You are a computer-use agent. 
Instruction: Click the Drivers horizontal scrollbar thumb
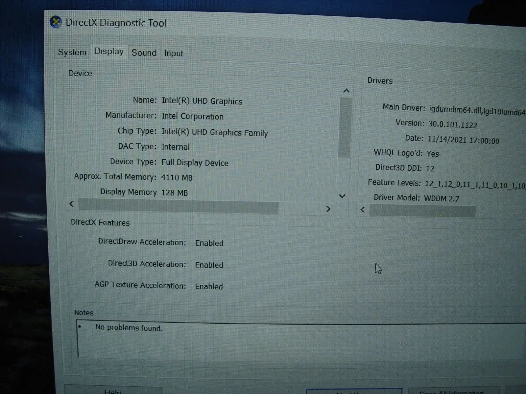click(422, 211)
